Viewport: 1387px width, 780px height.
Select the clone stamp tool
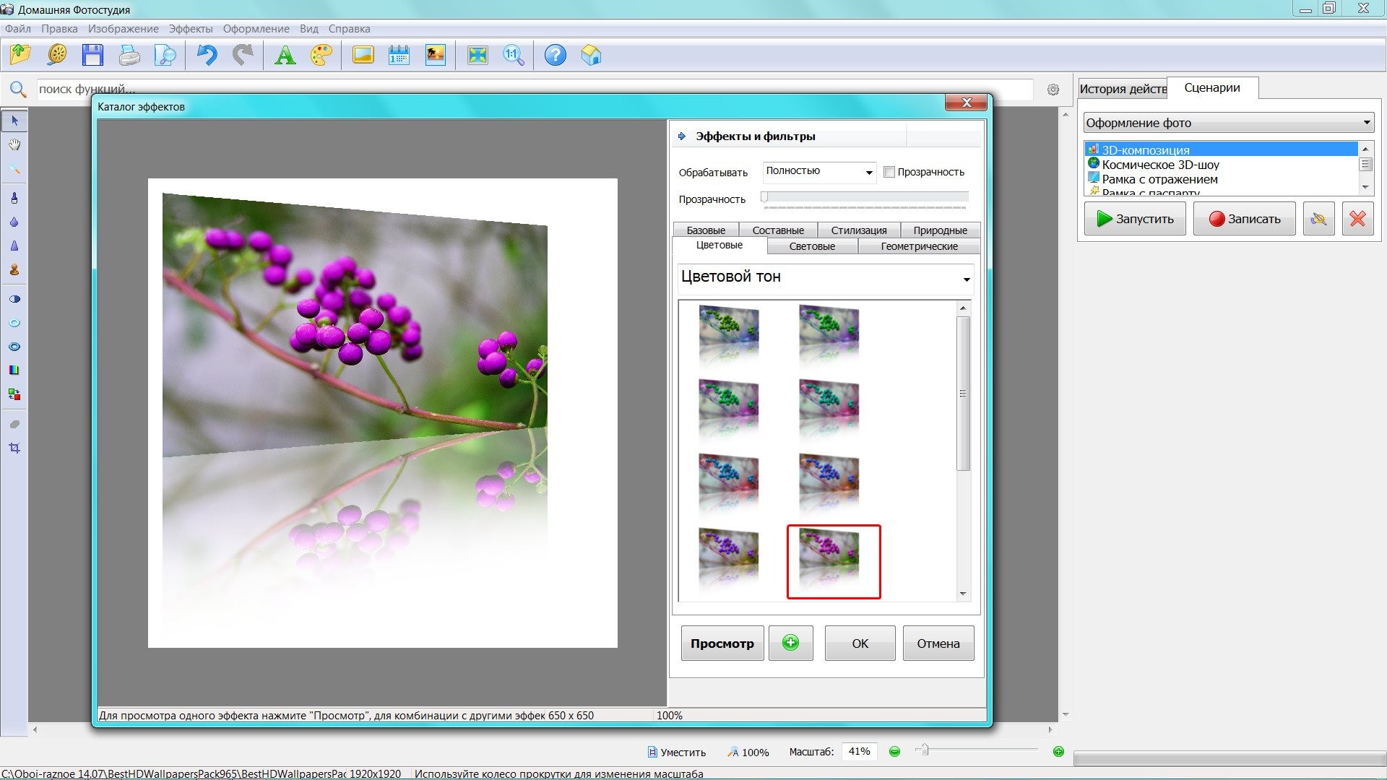click(x=13, y=269)
